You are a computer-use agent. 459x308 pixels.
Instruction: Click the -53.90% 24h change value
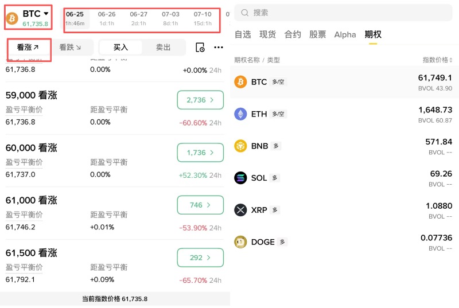tap(200, 228)
